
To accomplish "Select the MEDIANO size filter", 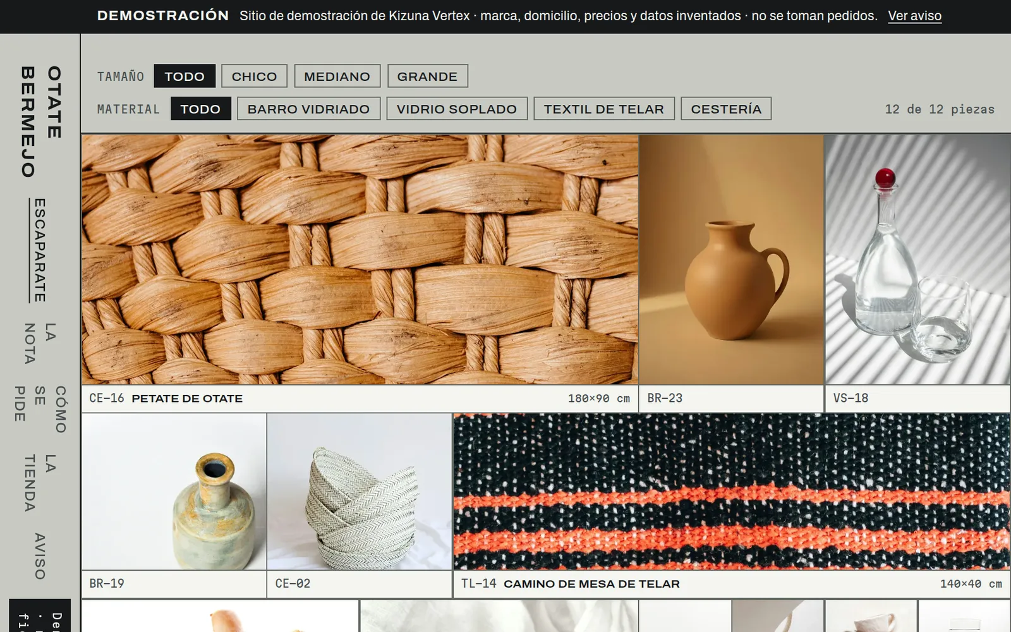I will 337,76.
